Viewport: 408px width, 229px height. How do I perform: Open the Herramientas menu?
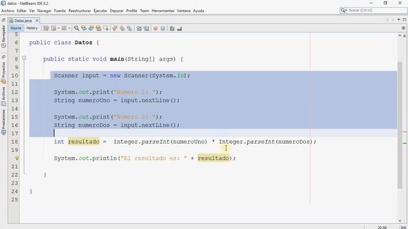pyautogui.click(x=163, y=11)
